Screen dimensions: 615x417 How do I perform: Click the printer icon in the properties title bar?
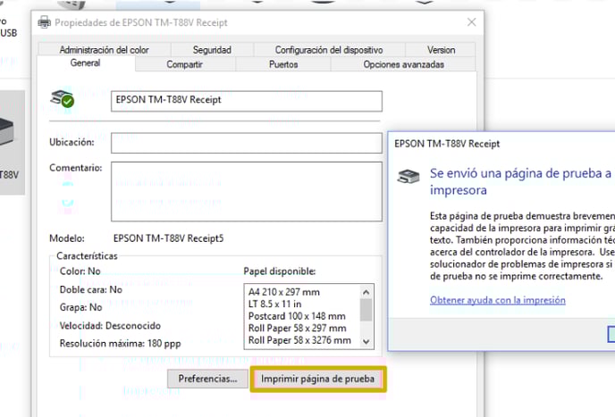(45, 22)
